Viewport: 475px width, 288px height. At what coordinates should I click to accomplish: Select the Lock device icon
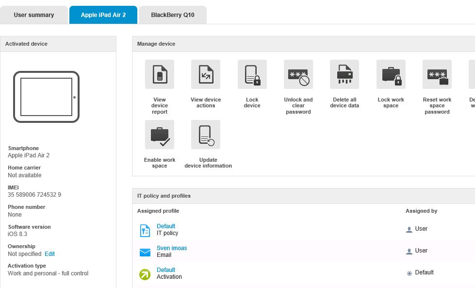252,74
